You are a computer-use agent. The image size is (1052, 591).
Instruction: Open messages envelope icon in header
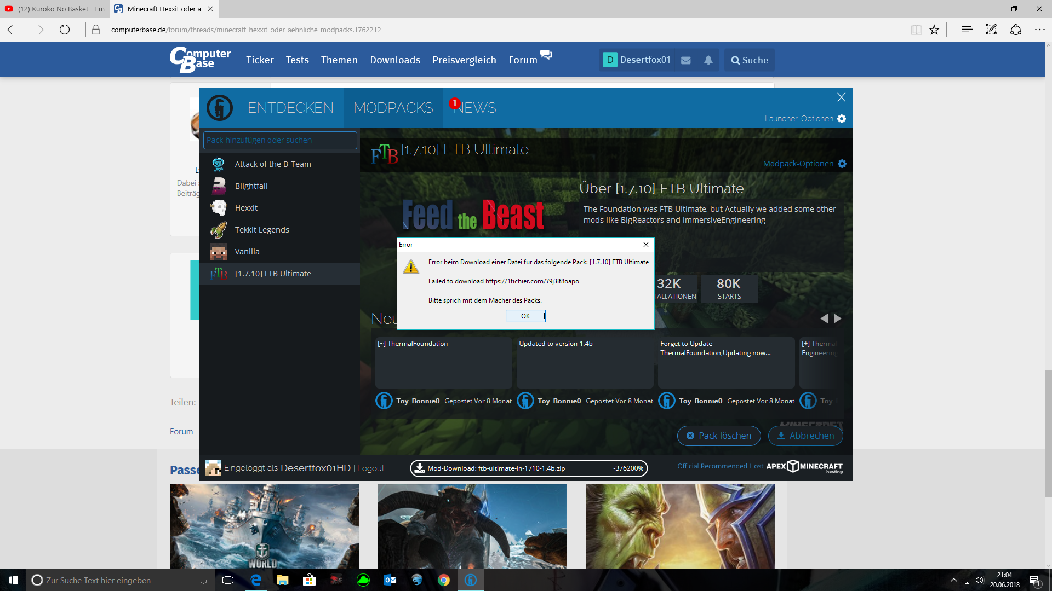[x=685, y=60]
